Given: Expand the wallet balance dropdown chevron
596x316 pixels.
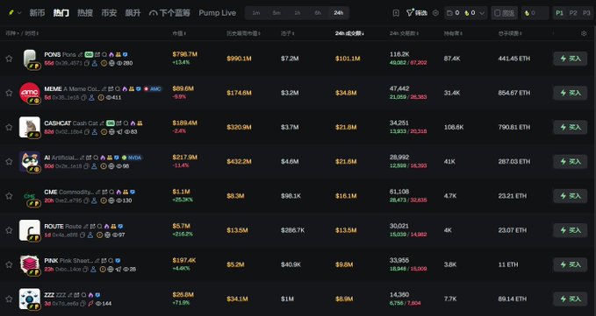Looking at the screenshot, I should [x=482, y=13].
